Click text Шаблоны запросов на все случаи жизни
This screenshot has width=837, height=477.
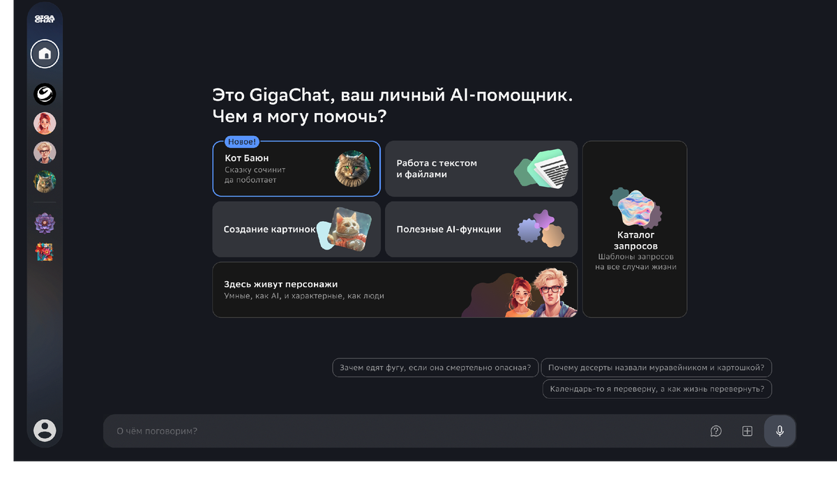pos(635,262)
